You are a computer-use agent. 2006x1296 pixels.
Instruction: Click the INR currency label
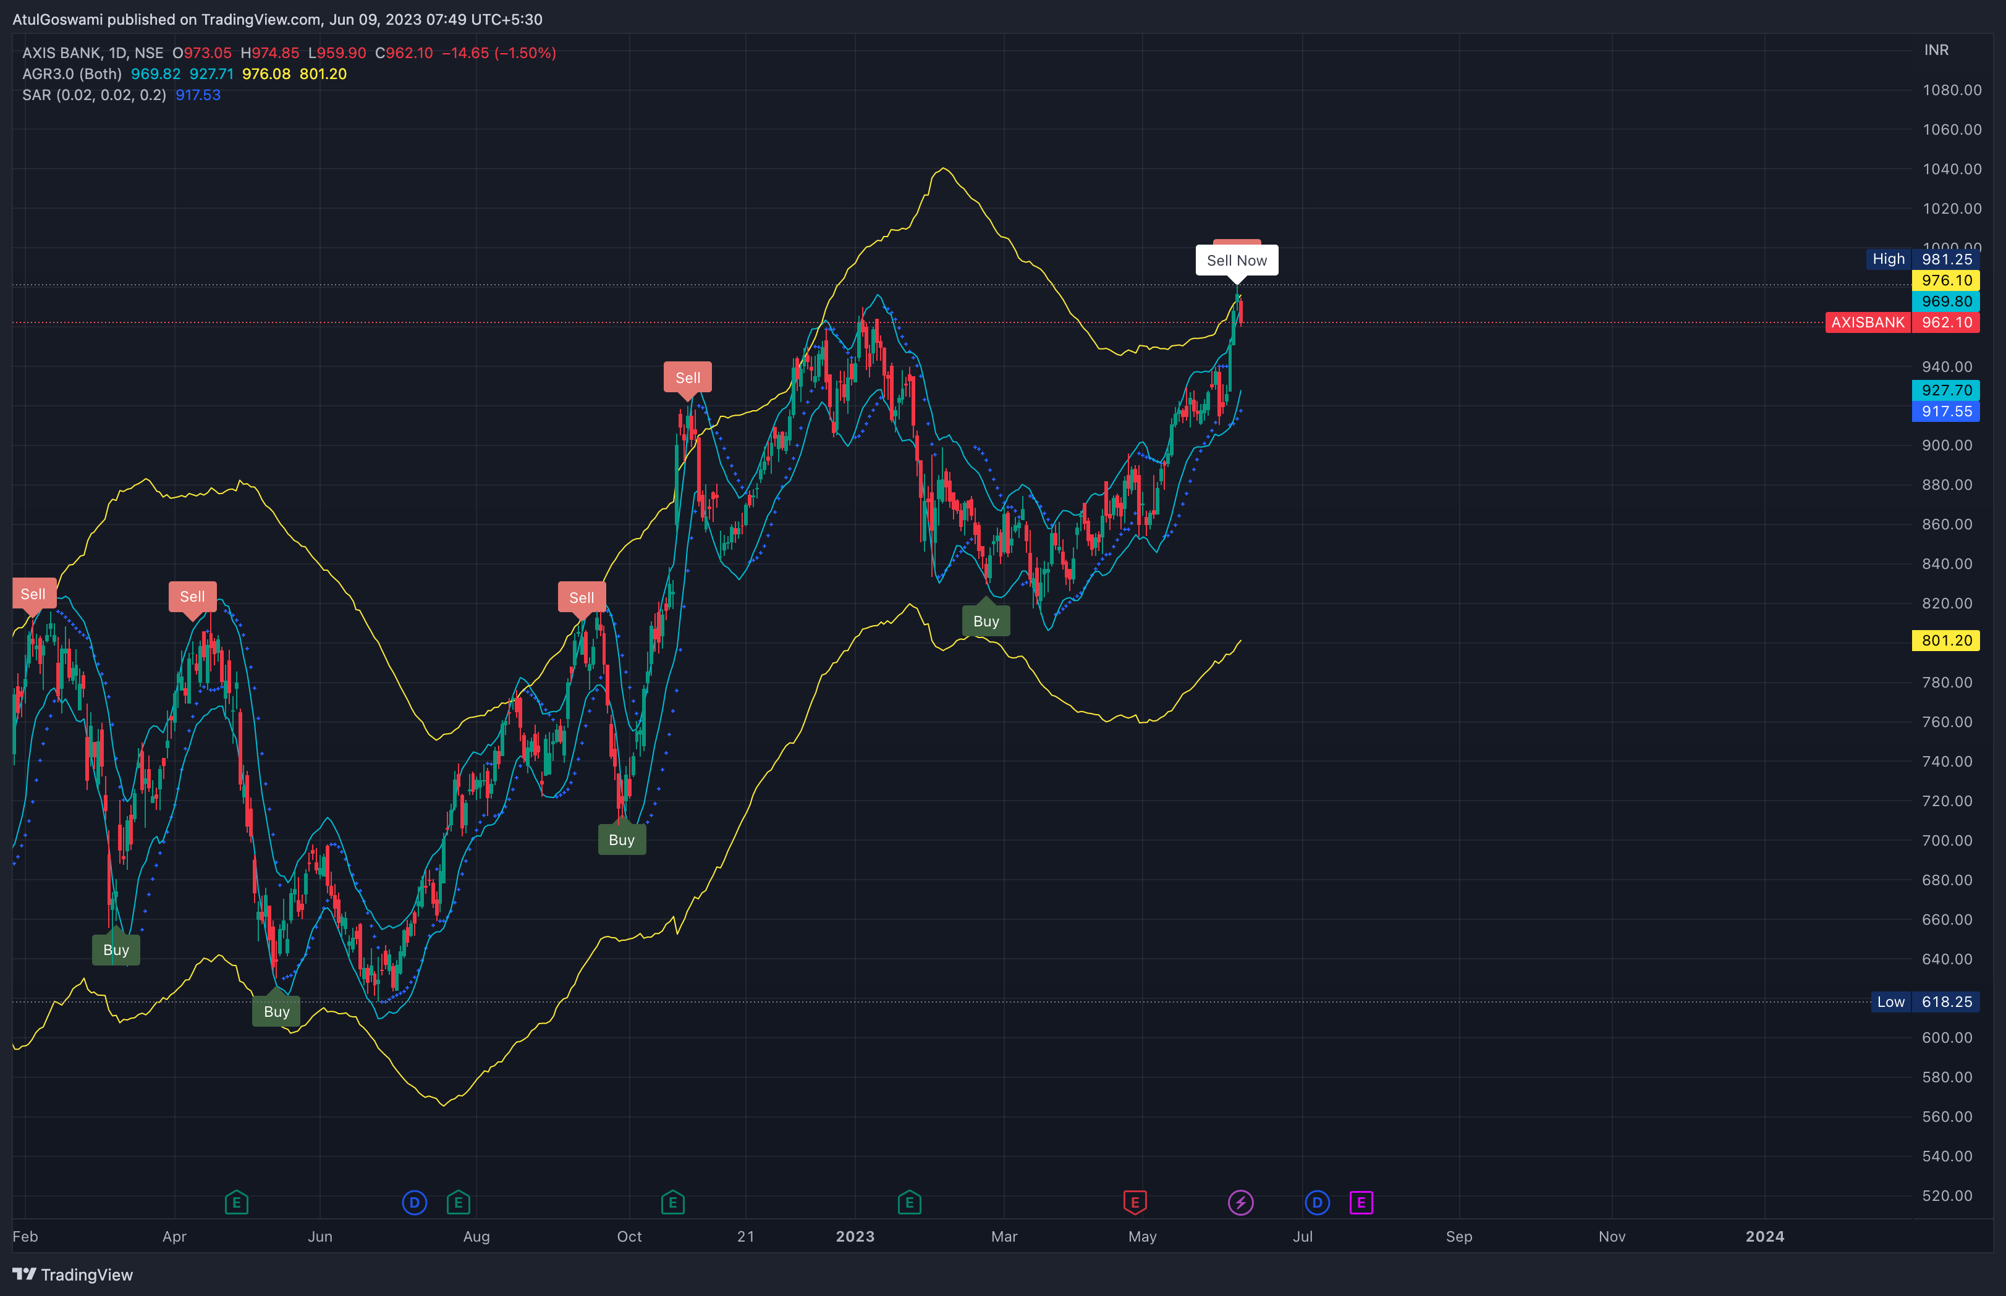pos(1936,49)
